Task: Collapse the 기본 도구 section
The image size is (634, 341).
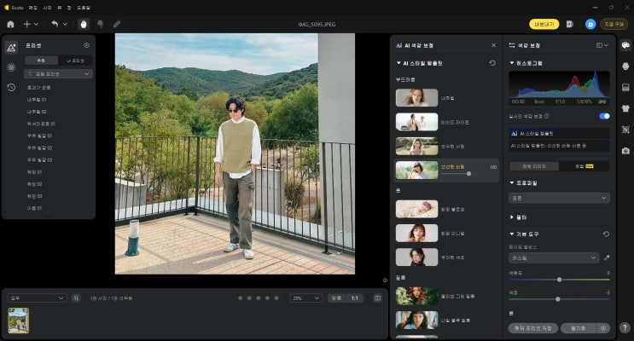Action: (512, 234)
